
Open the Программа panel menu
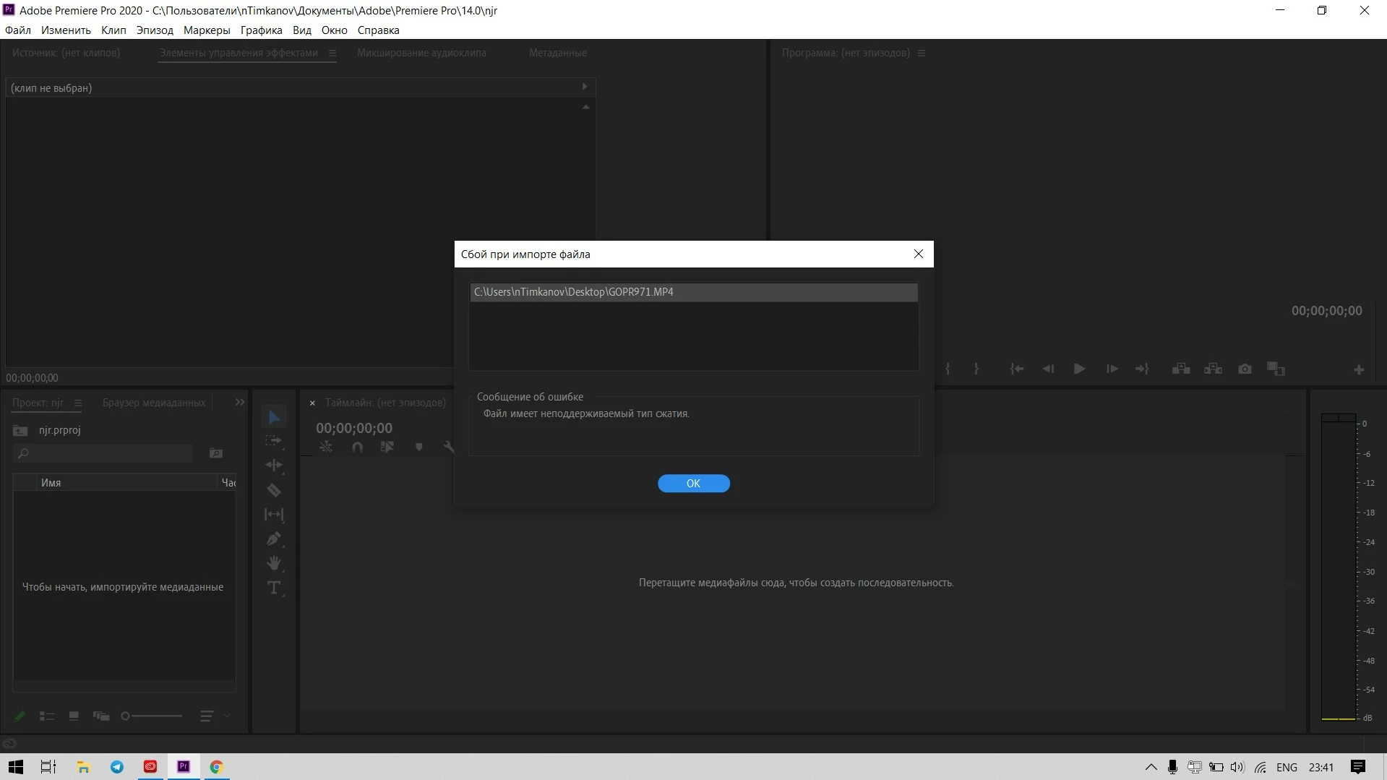[x=921, y=53]
